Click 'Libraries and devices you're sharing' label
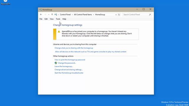189x106 pixels. (x=75, y=44)
